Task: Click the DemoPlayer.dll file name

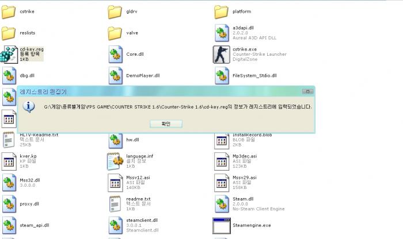Action: click(143, 76)
